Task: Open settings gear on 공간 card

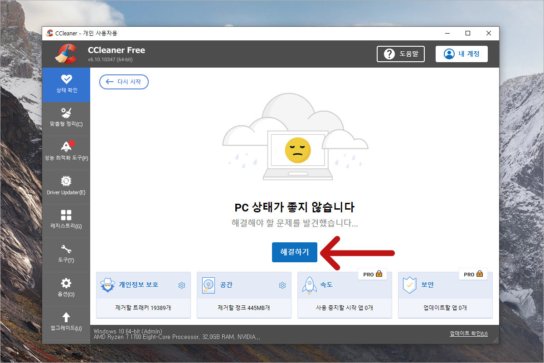Action: (282, 285)
